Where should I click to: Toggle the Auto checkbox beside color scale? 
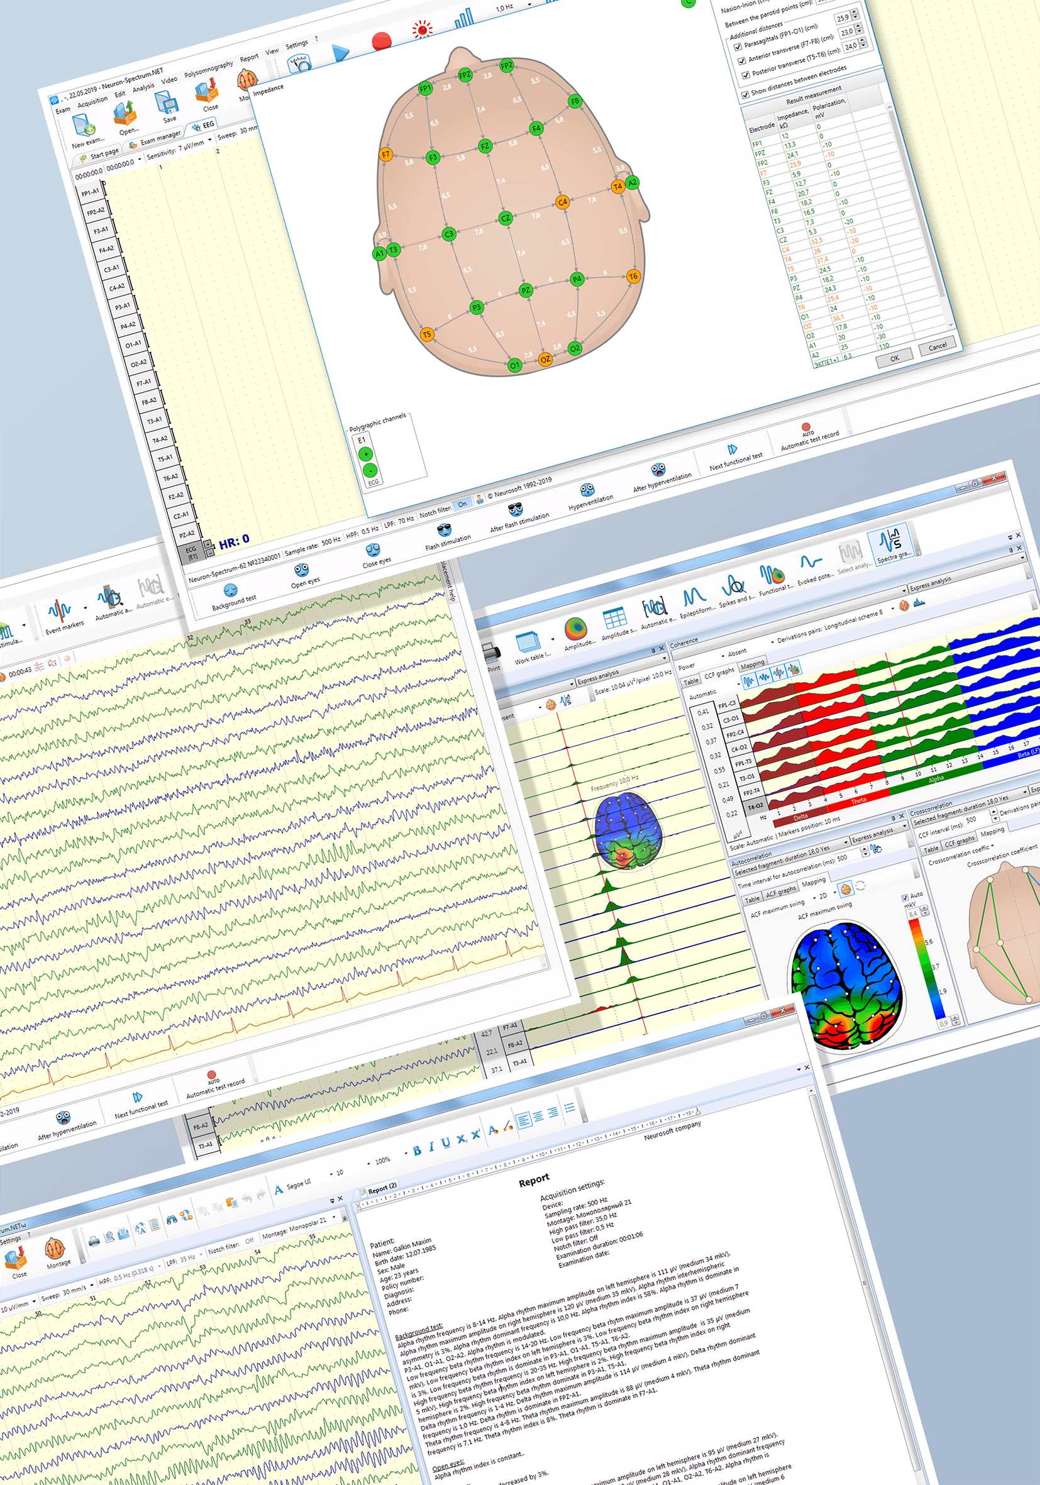(905, 898)
